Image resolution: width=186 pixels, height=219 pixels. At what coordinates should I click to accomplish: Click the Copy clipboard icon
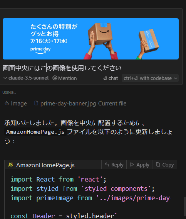click(x=158, y=165)
